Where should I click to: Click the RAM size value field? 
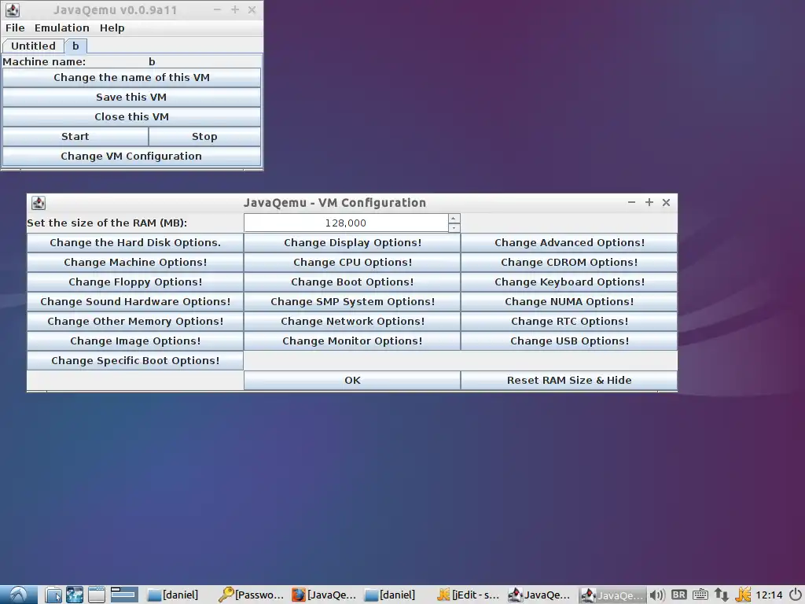[346, 223]
